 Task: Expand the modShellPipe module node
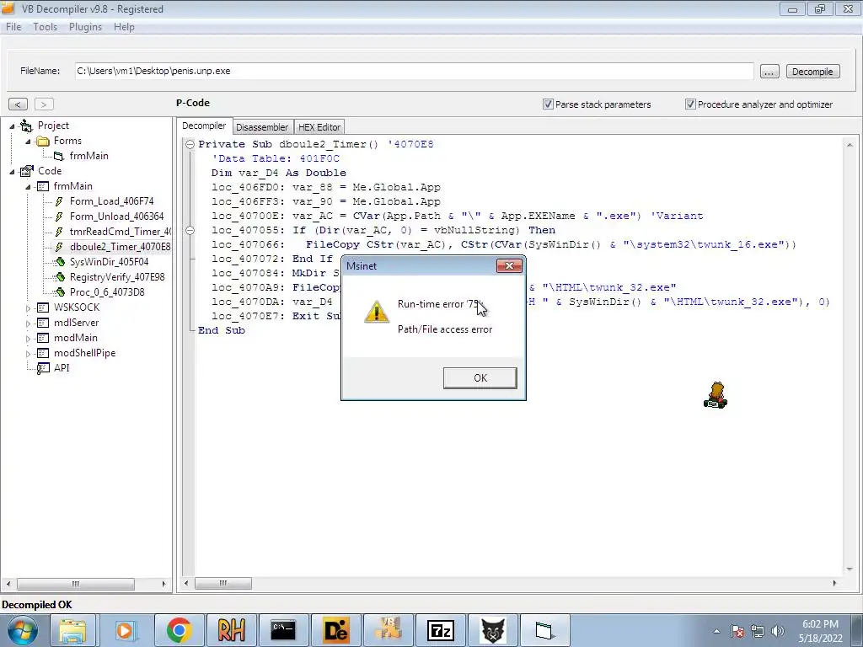click(x=28, y=354)
